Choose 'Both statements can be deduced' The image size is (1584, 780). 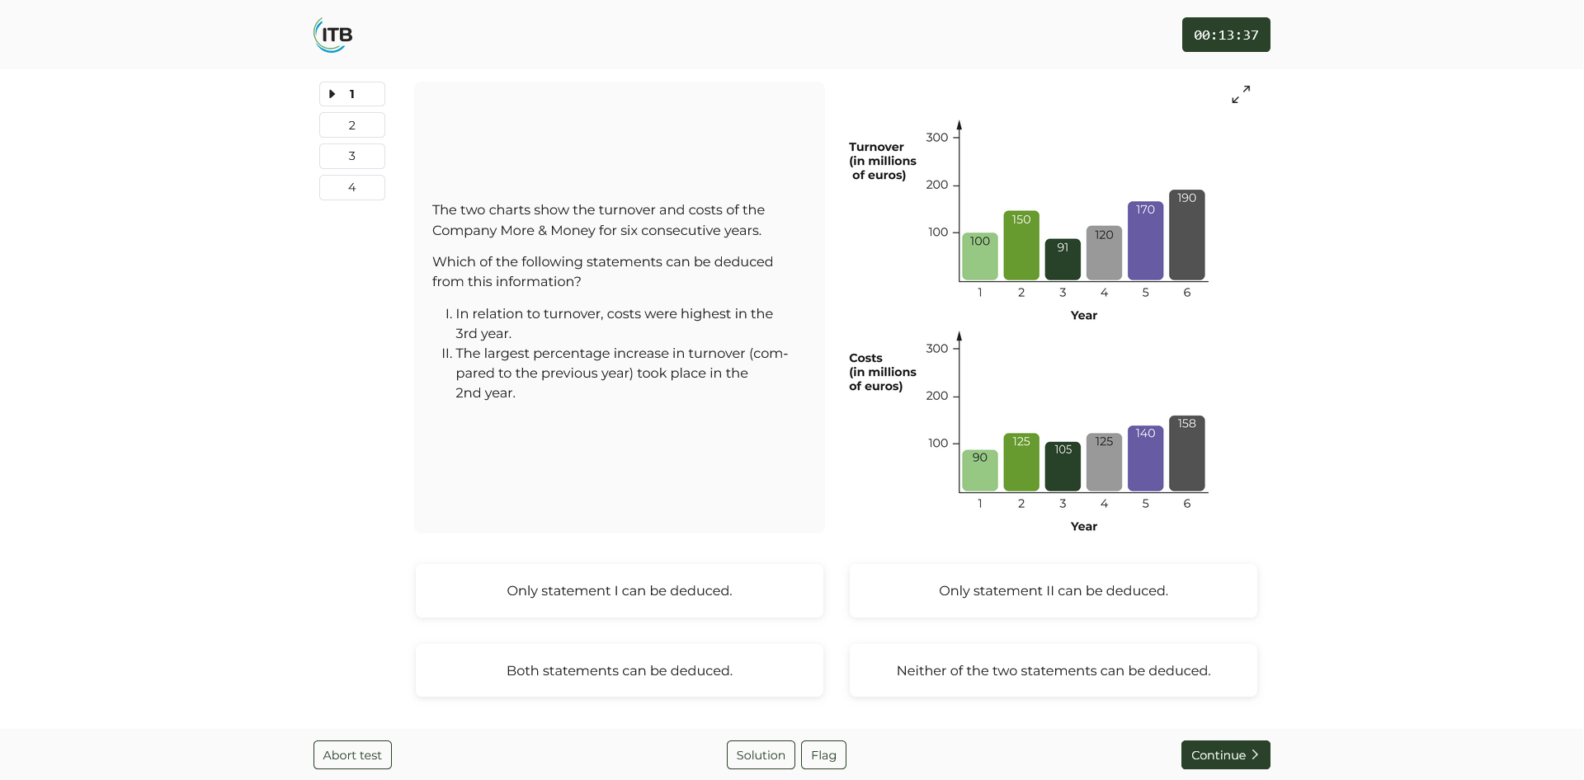coord(620,670)
